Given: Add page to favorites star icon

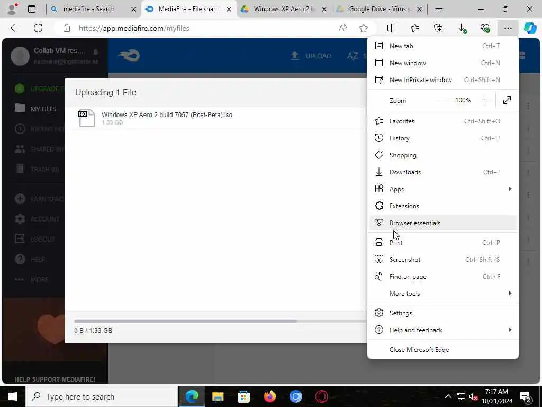Looking at the screenshot, I should click(363, 29).
